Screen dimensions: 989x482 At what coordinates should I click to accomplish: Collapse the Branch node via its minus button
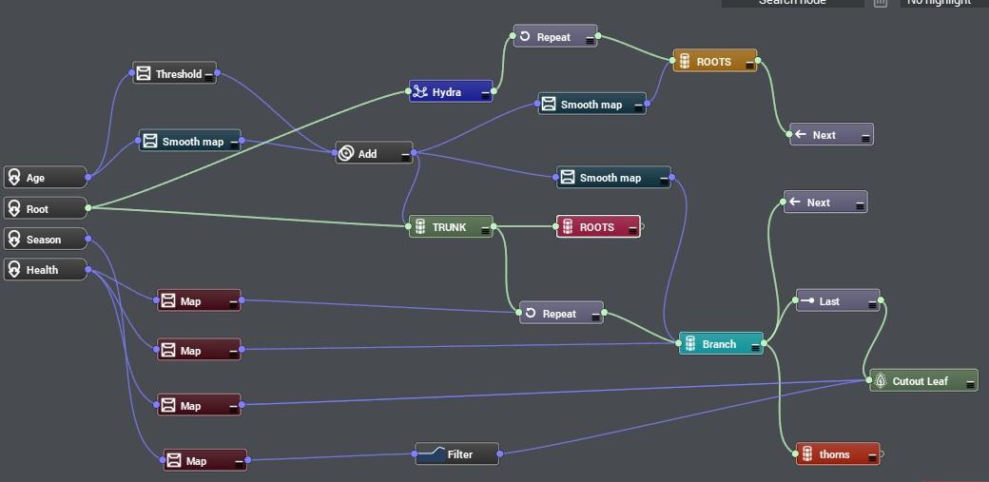(755, 347)
